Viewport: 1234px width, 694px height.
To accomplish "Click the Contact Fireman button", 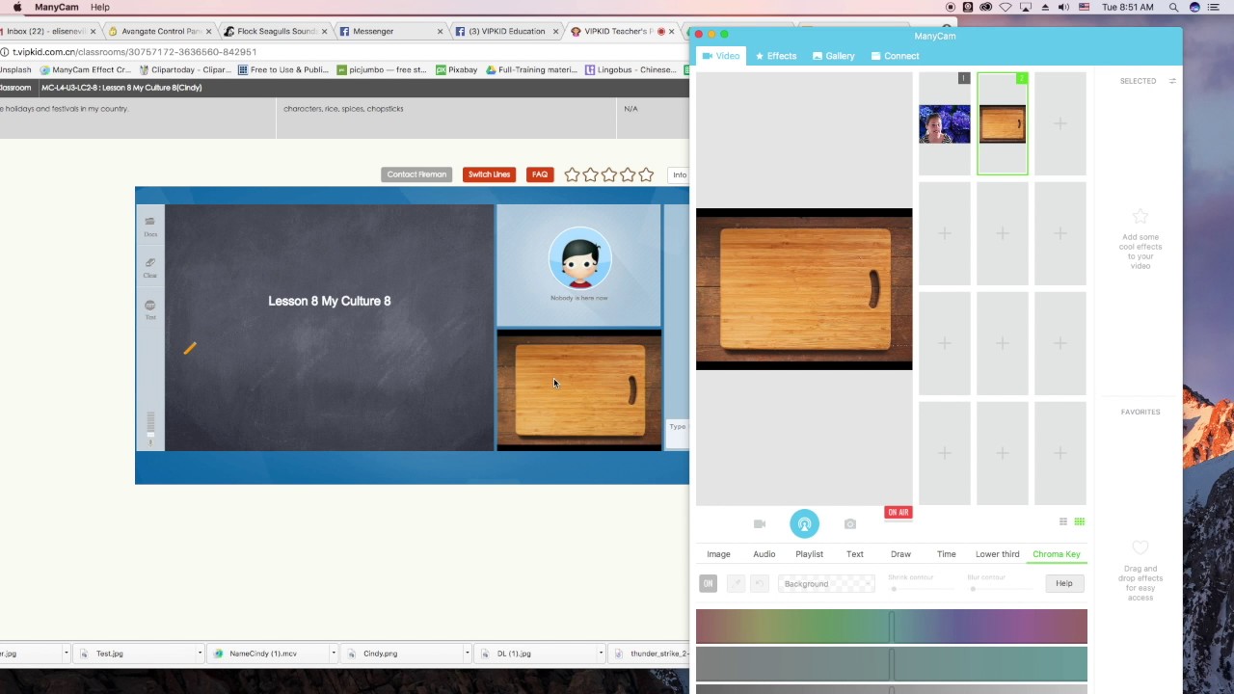I will 416,174.
